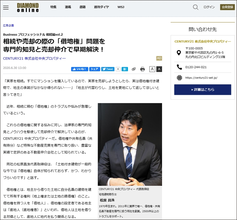Click the map pin address icon
This screenshot has width=237, height=220.
(x=179, y=53)
